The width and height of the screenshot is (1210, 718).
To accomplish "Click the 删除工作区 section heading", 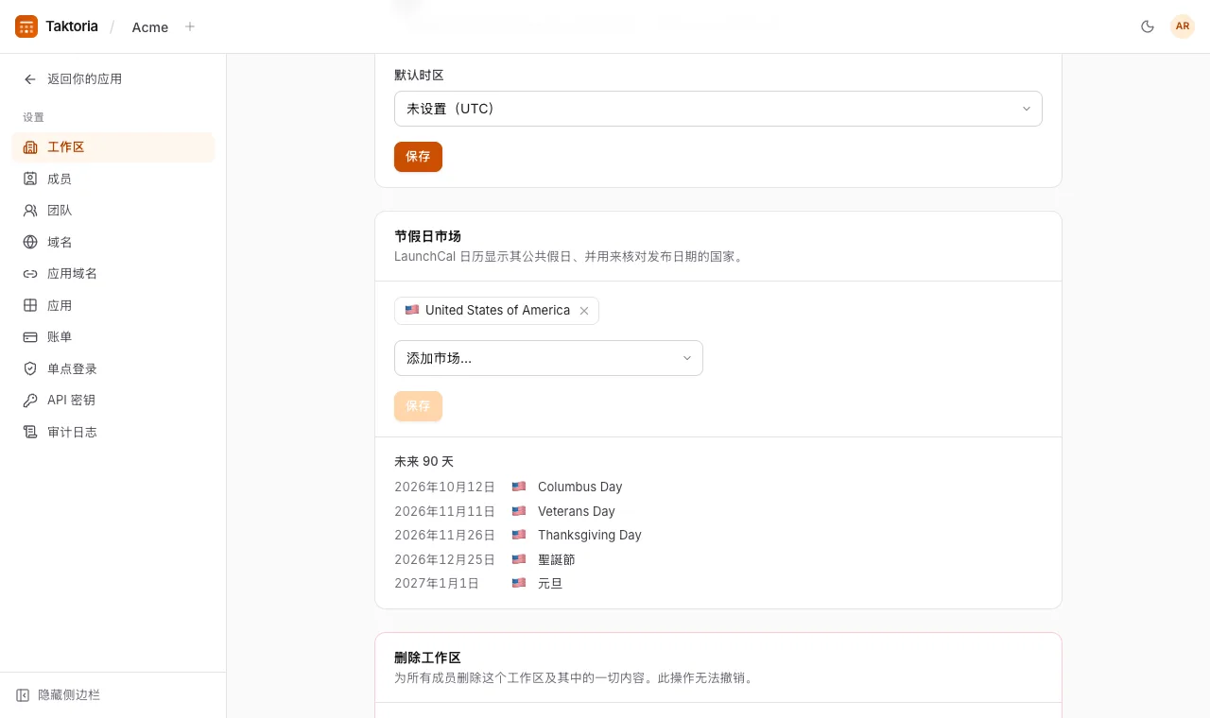I will [x=427, y=658].
